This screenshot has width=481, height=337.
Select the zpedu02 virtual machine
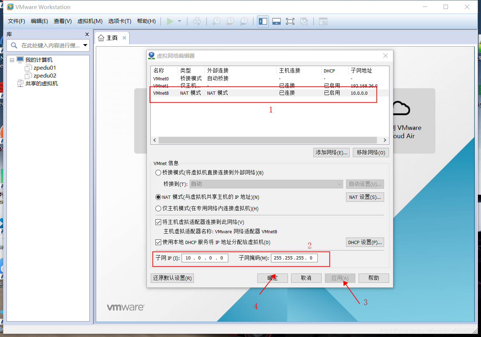pyautogui.click(x=45, y=76)
